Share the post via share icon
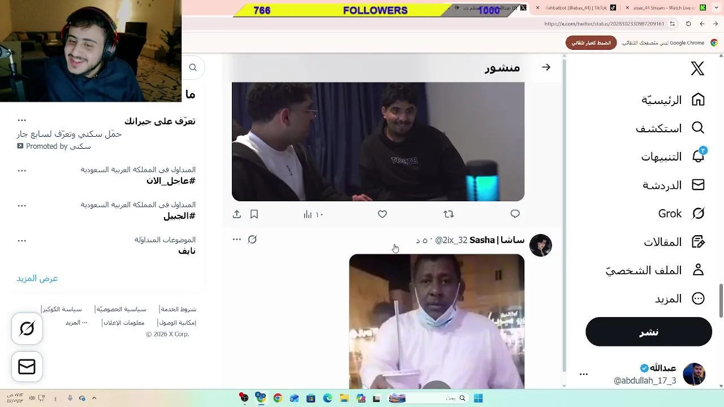Viewport: 724px width, 407px height. [236, 214]
